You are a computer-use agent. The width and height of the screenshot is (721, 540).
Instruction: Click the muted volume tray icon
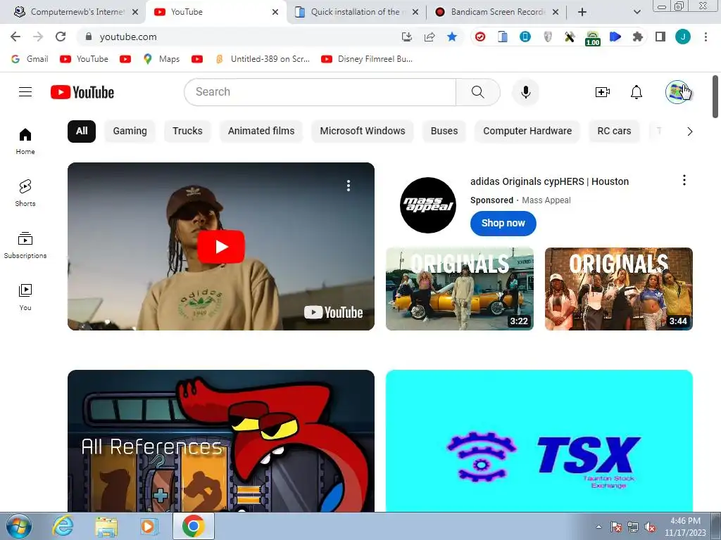[650, 527]
